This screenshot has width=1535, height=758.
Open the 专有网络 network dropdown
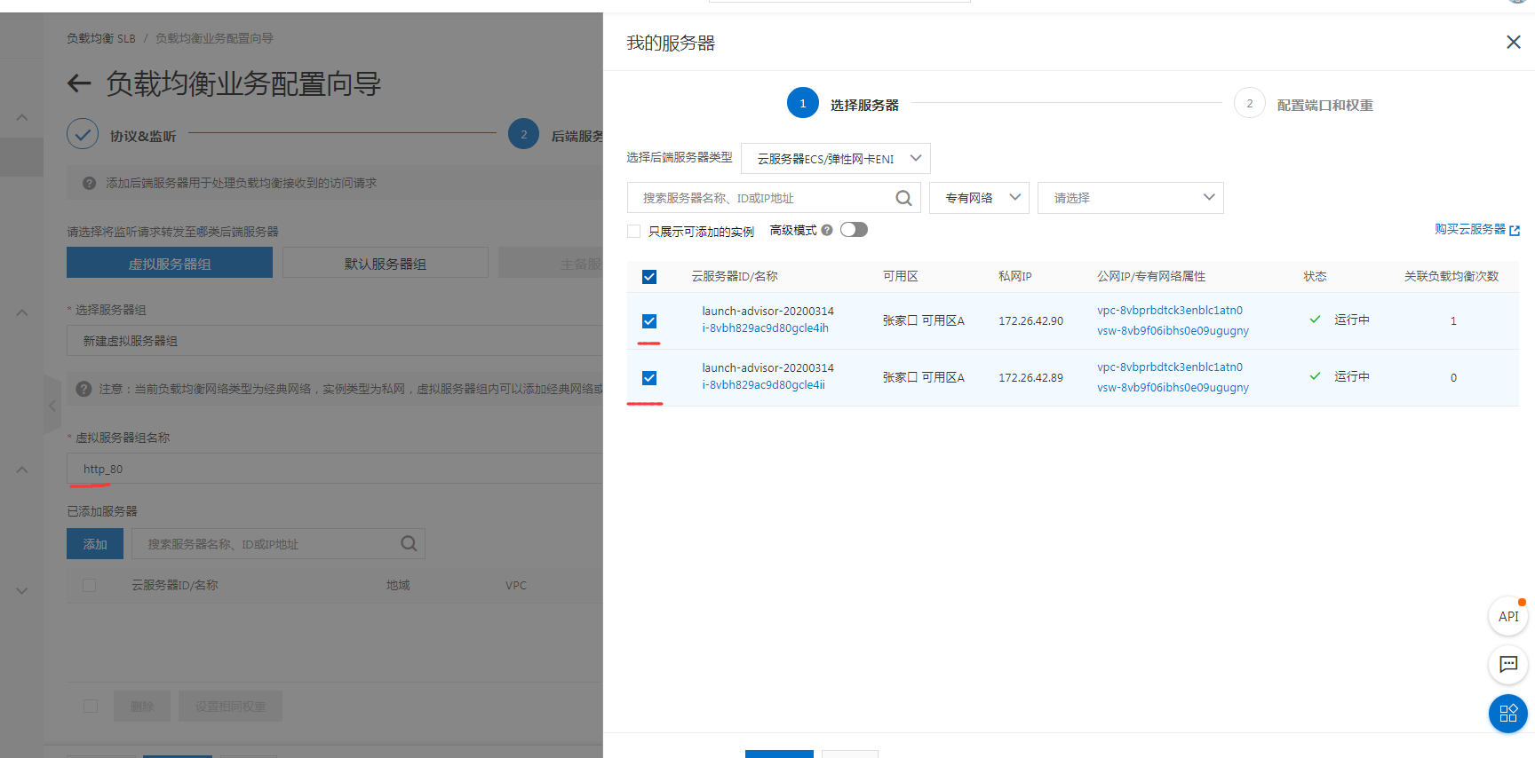tap(979, 198)
